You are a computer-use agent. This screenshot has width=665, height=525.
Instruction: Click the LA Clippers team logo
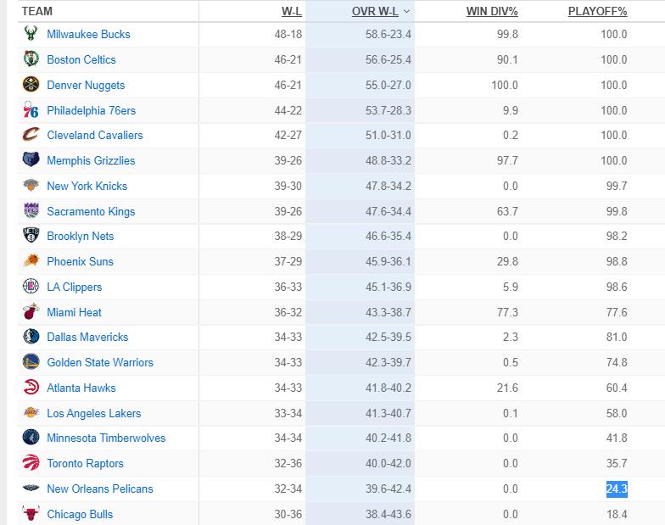point(31,287)
